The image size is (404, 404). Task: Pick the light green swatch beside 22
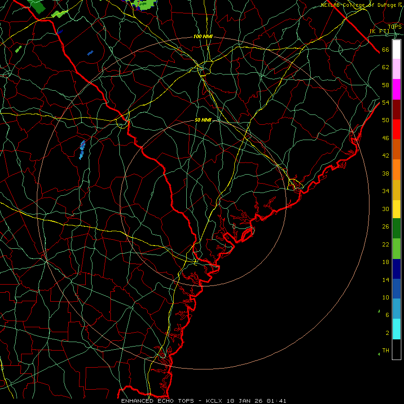click(396, 249)
